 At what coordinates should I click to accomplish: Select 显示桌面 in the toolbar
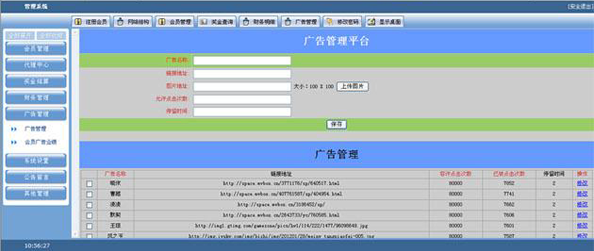click(385, 22)
